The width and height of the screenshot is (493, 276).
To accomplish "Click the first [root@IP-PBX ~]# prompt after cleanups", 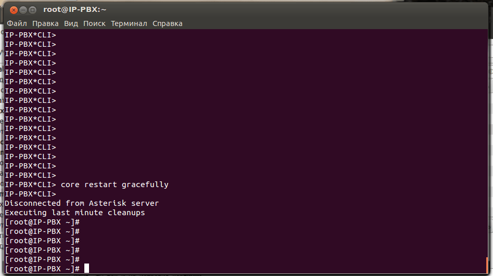I will 42,222.
